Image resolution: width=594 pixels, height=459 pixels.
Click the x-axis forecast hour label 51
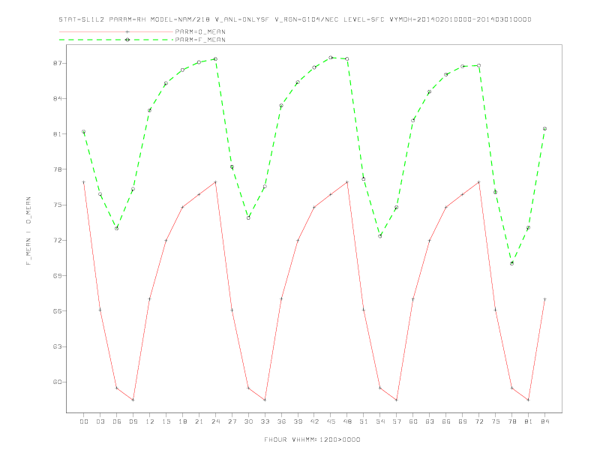pos(364,421)
